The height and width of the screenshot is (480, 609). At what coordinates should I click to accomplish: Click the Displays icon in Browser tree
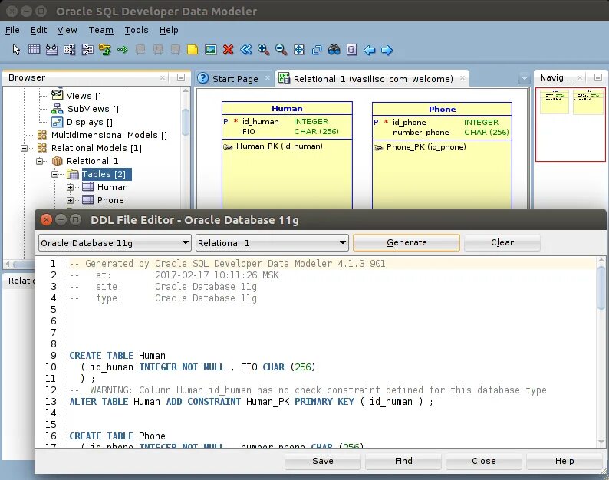(57, 122)
